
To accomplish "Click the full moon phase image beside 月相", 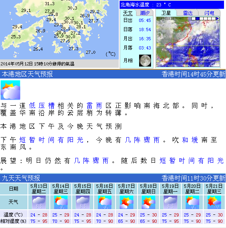I will [x=145, y=61].
